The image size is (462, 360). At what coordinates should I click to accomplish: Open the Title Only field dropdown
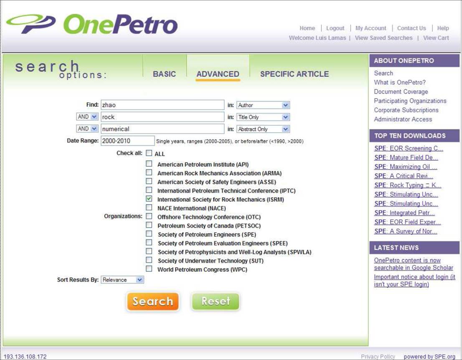tap(263, 117)
